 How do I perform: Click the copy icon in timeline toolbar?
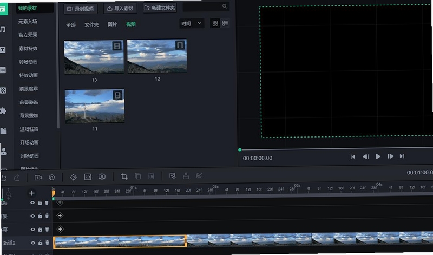coord(138,176)
